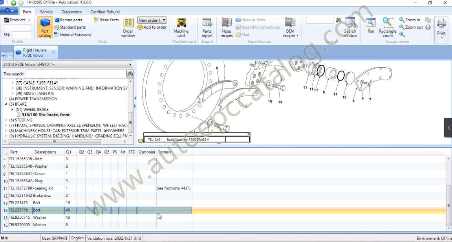
Task: Select the TEL9270005 Washer row
Action: [97, 225]
